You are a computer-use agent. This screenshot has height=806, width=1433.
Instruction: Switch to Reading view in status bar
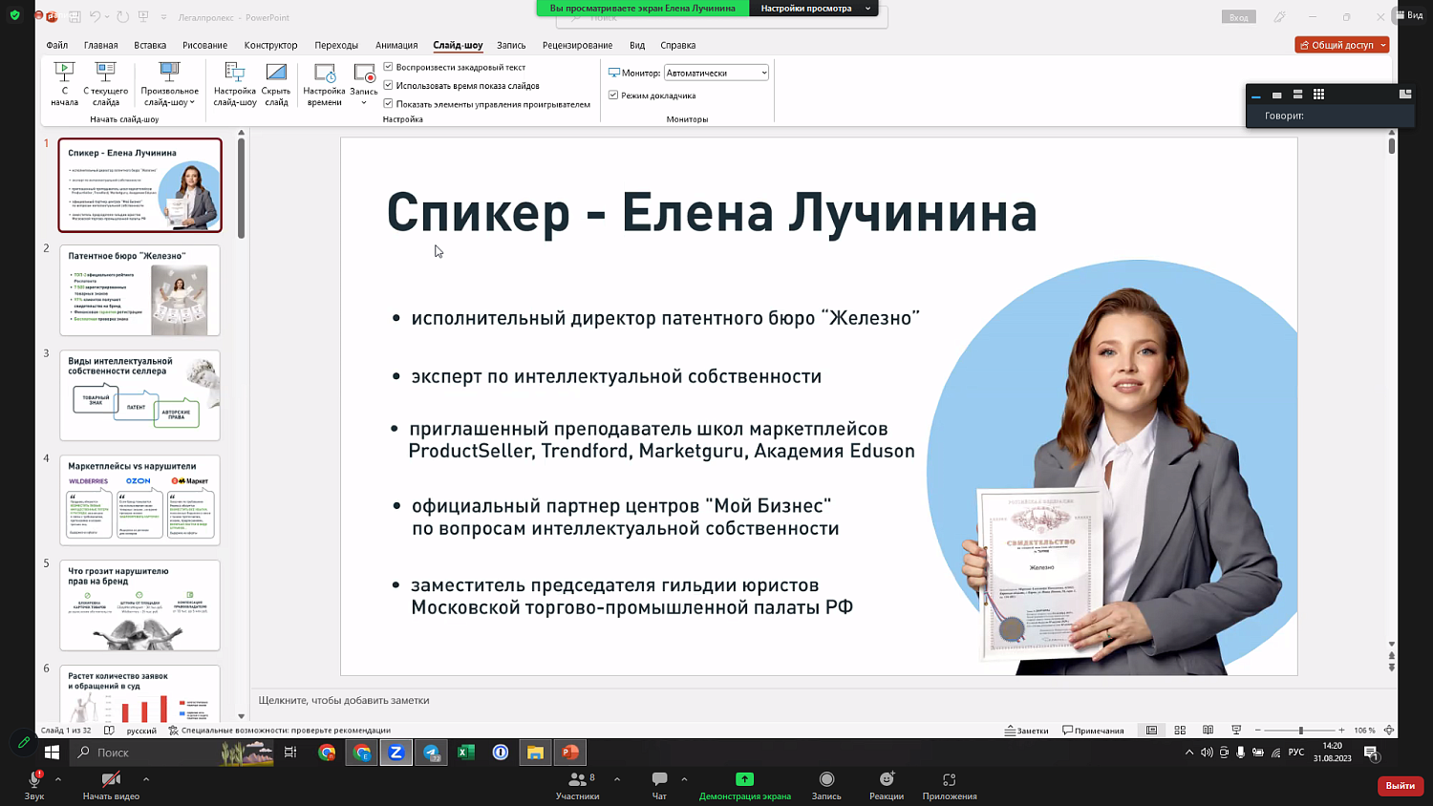click(1208, 731)
